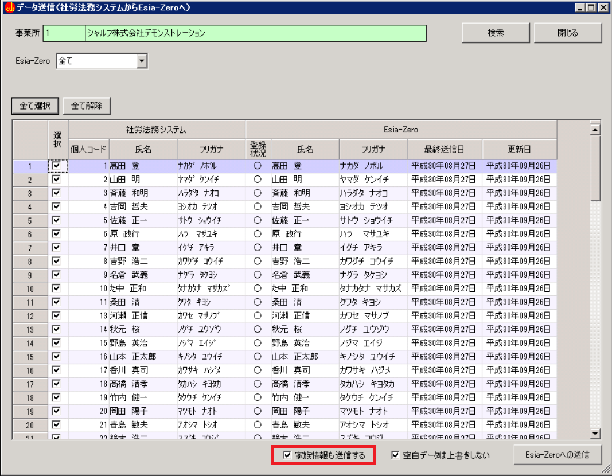Click the 閉じる close button
The height and width of the screenshot is (476, 612).
pyautogui.click(x=567, y=33)
